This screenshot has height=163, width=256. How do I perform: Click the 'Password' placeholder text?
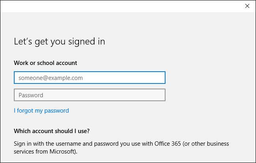(31, 95)
